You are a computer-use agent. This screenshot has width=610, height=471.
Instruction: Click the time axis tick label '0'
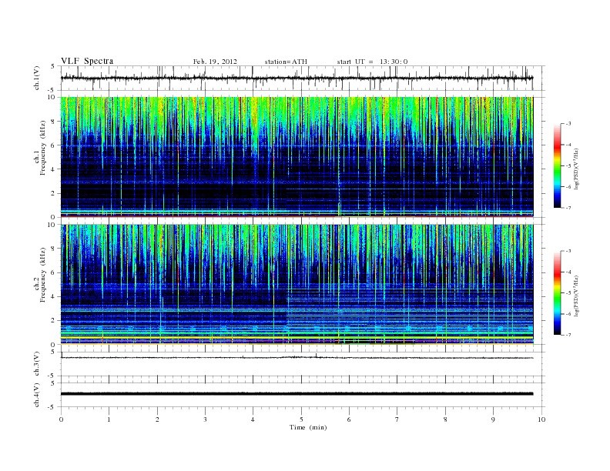(x=61, y=419)
